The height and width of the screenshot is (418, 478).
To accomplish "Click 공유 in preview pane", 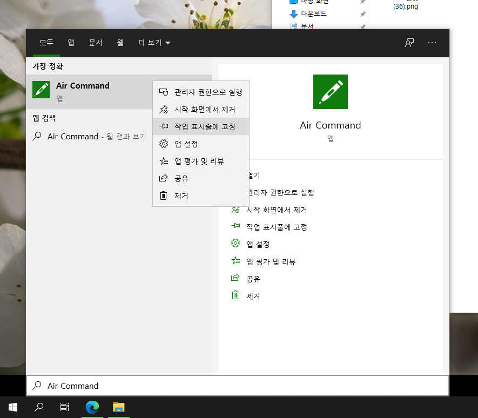I will click(x=253, y=279).
